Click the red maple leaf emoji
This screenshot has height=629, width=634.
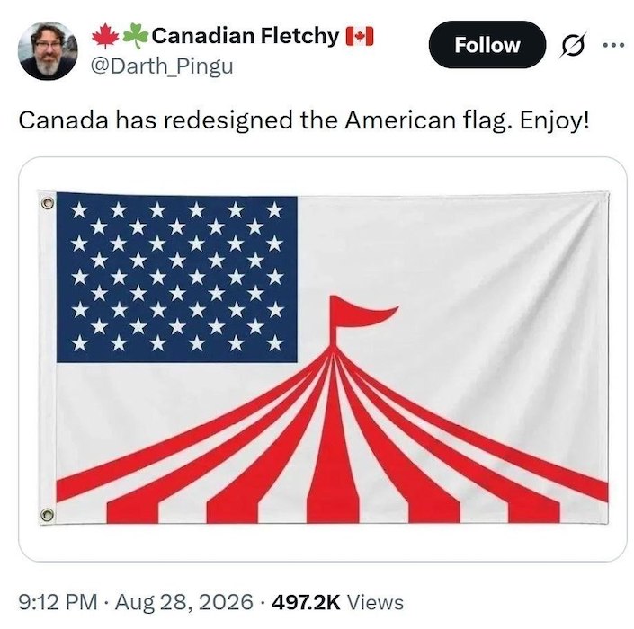click(x=105, y=36)
